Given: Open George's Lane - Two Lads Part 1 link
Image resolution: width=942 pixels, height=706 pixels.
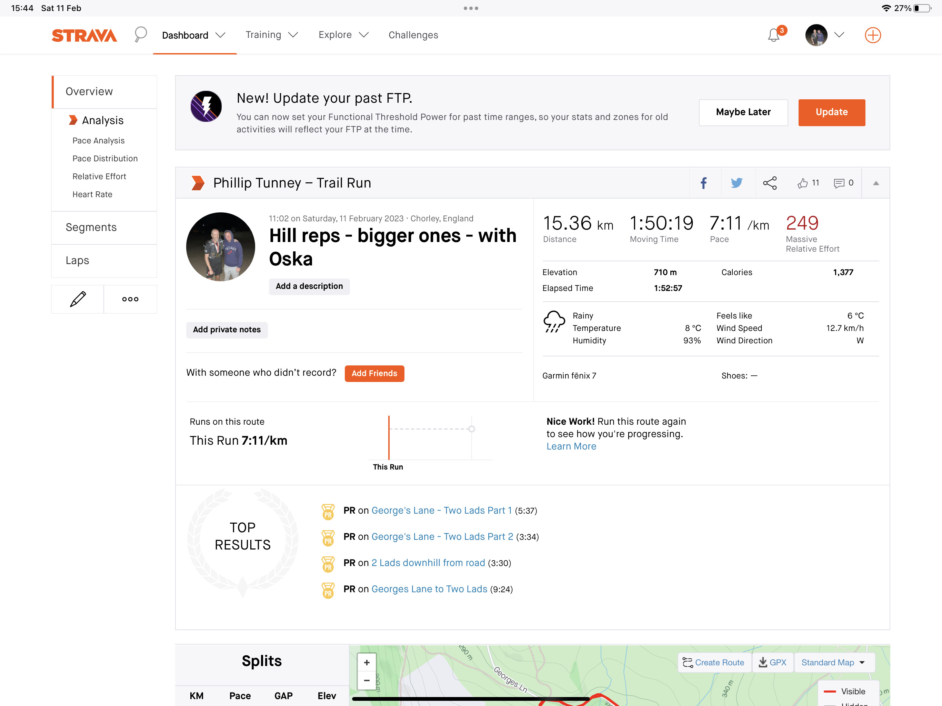Looking at the screenshot, I should pyautogui.click(x=441, y=510).
